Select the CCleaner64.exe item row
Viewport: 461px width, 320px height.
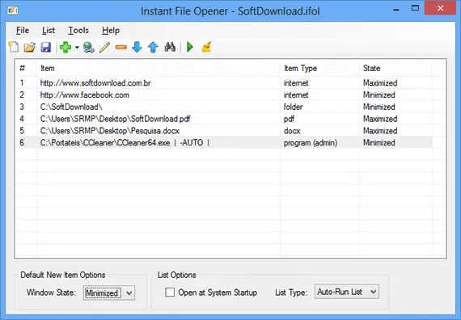(x=224, y=143)
